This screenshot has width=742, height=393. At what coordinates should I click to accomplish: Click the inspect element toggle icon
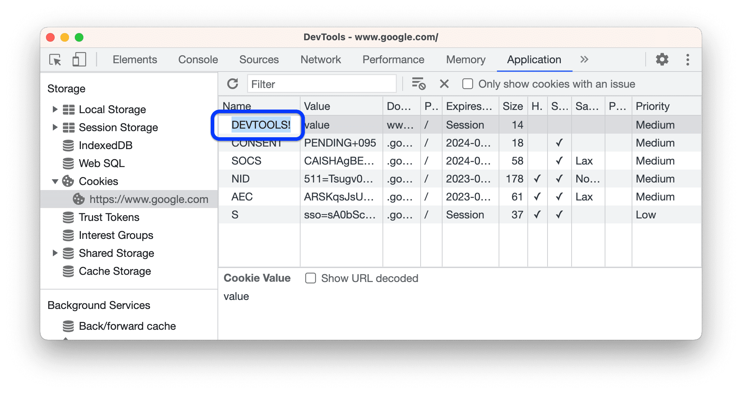(x=55, y=59)
